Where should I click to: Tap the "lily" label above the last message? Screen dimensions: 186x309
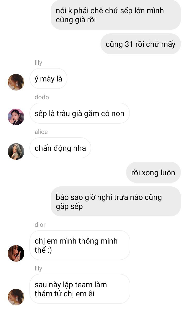pos(38,268)
